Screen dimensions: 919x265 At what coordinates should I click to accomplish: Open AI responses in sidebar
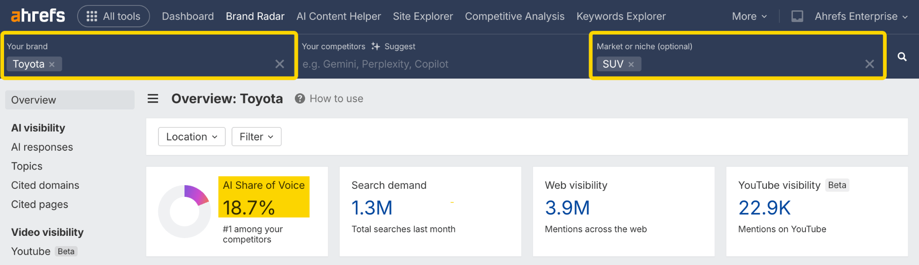point(42,147)
